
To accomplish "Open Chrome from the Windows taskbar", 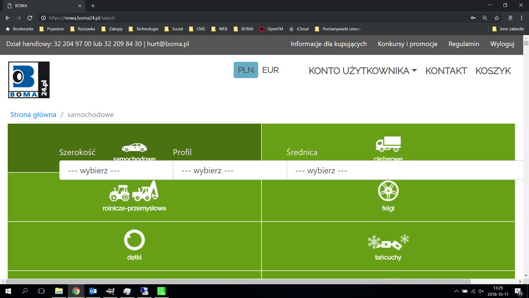I will click(x=76, y=291).
